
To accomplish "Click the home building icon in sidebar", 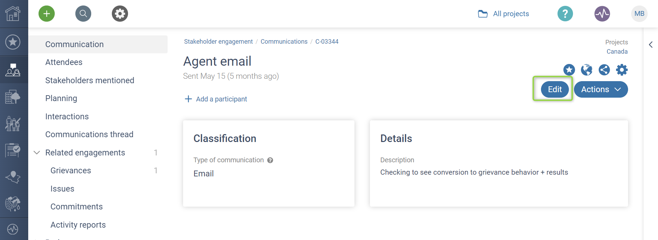I will (x=13, y=14).
